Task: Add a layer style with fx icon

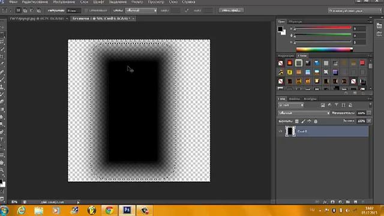Action: pyautogui.click(x=325, y=202)
